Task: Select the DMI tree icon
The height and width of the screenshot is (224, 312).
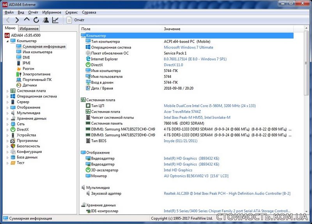Action: [x=19, y=57]
